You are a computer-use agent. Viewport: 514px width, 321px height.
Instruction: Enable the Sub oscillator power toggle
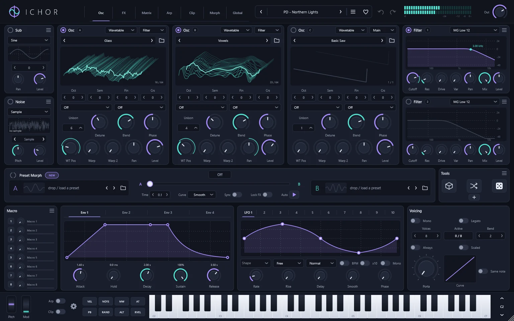pos(10,30)
